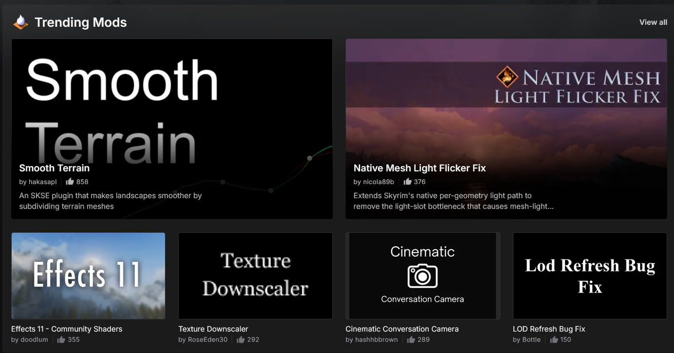Open the LOD Refresh Bug Fix title link
The width and height of the screenshot is (674, 353).
[x=549, y=329]
